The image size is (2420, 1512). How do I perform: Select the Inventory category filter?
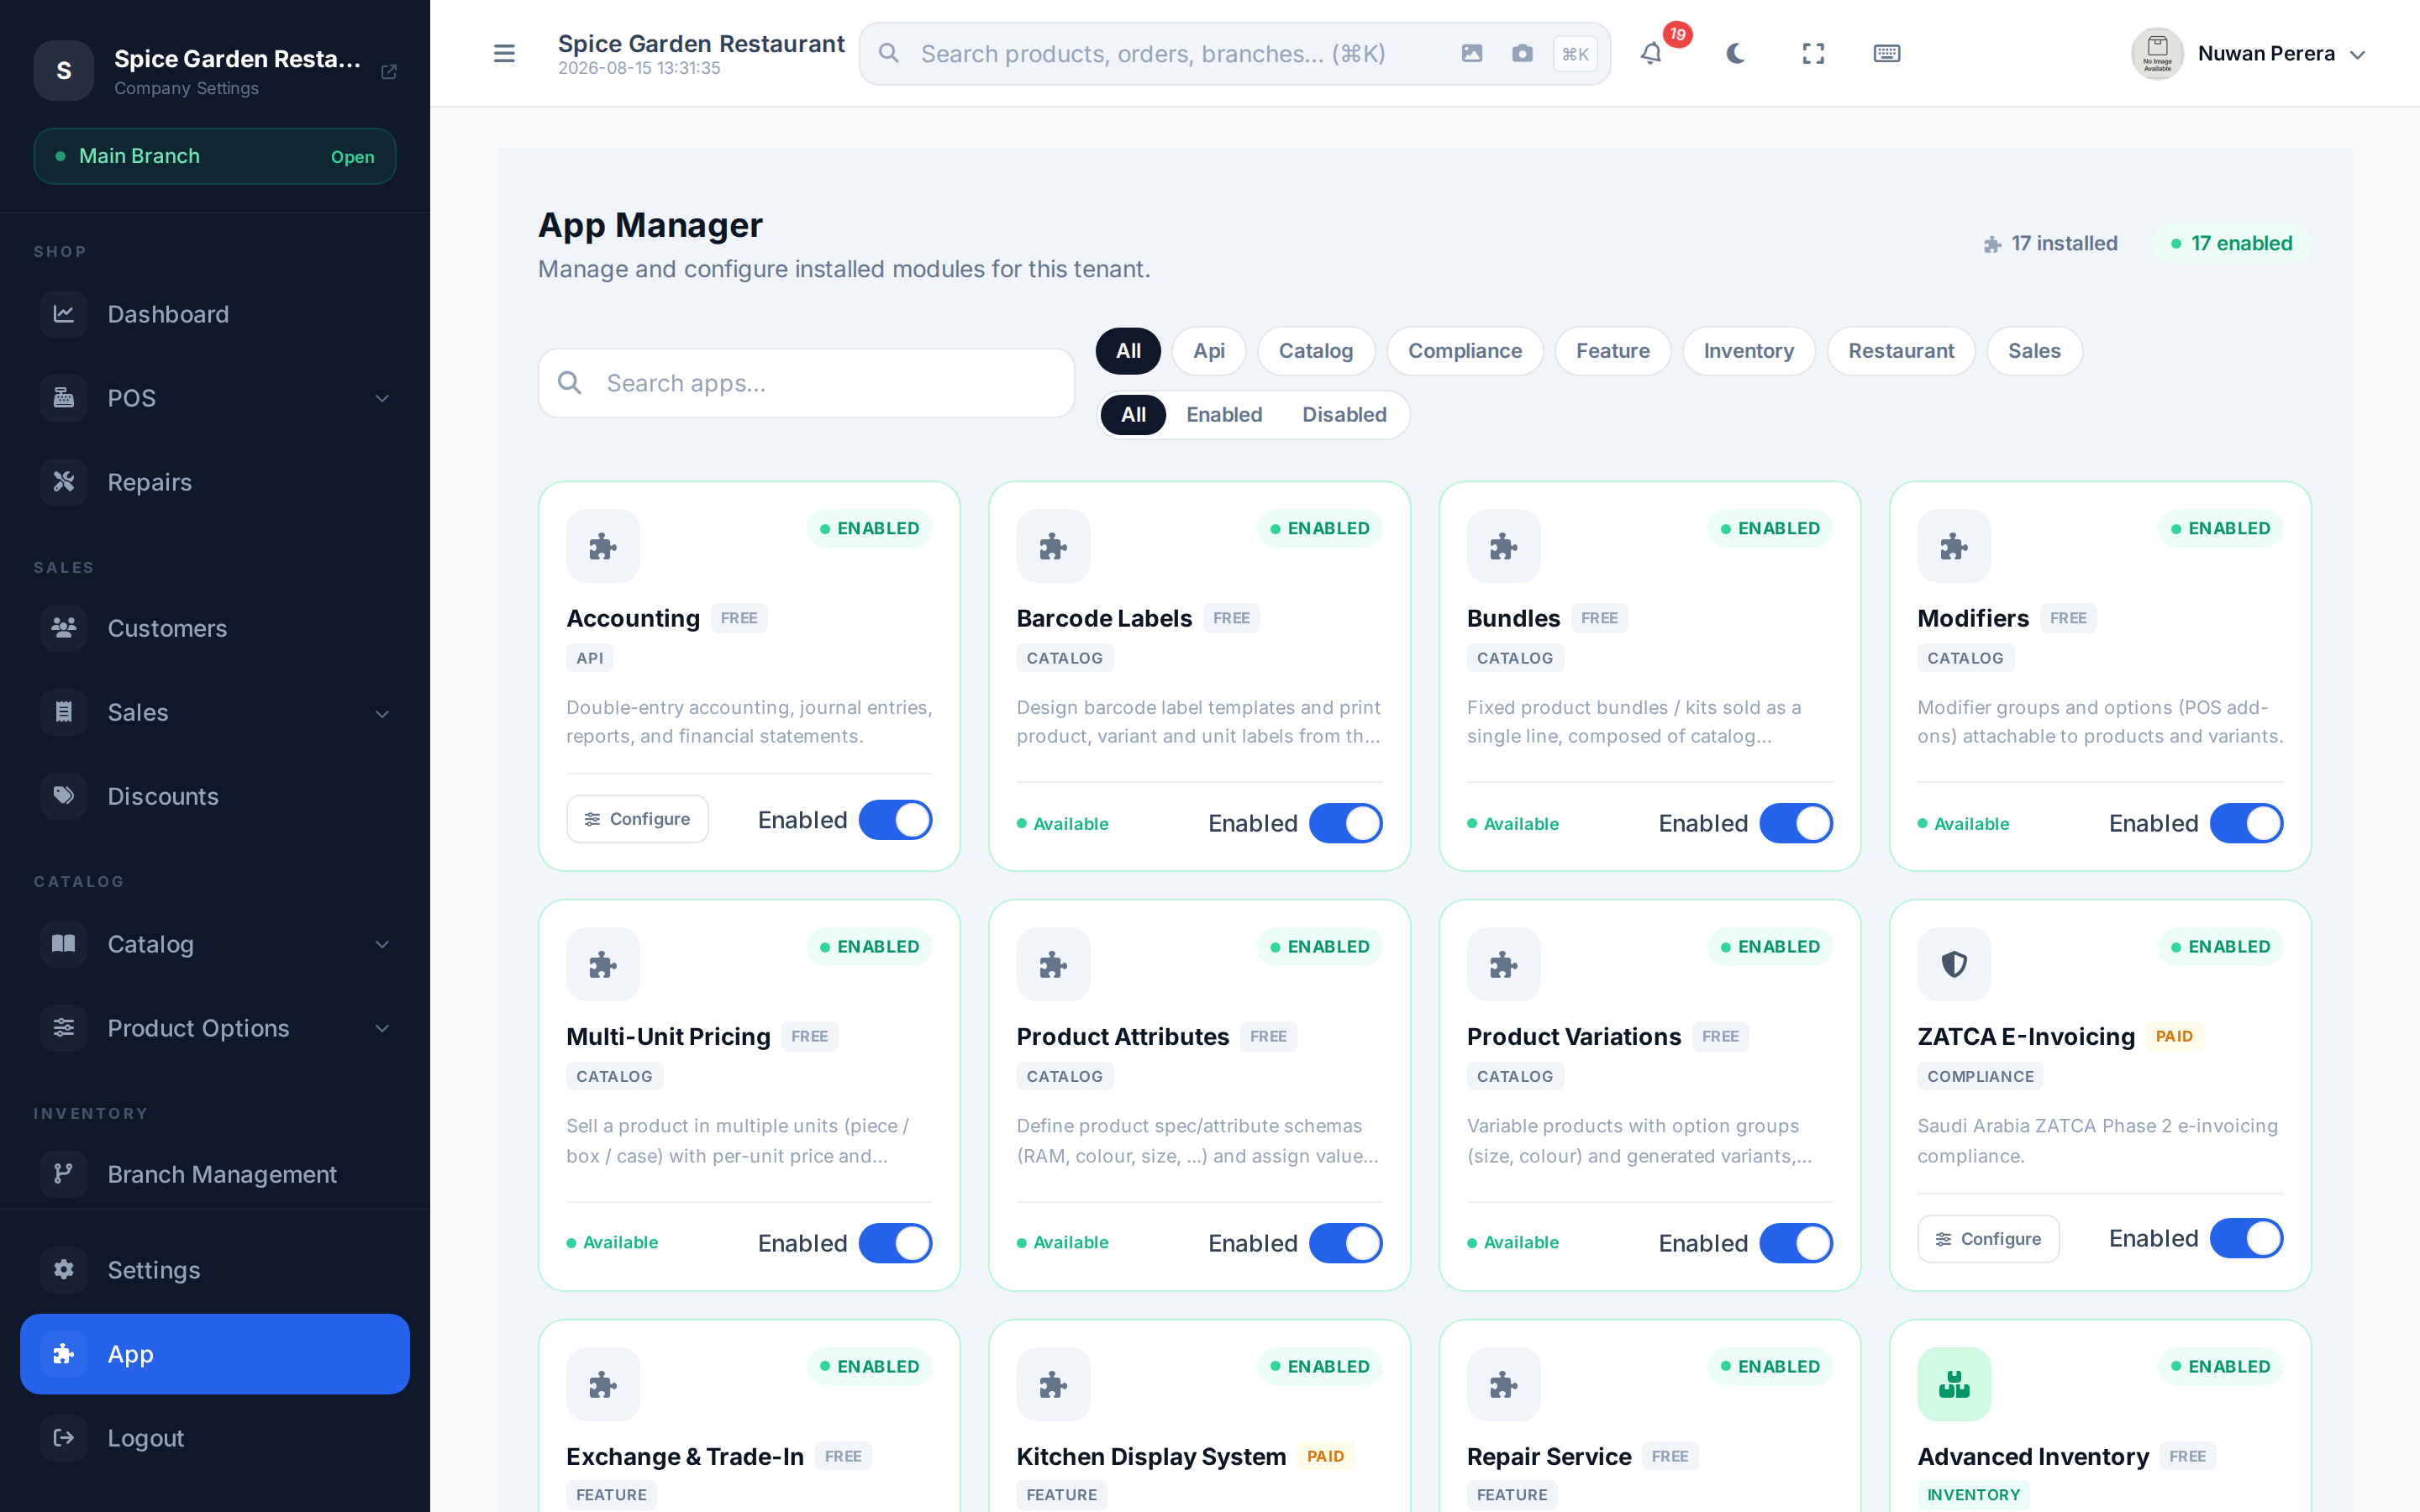coord(1748,351)
